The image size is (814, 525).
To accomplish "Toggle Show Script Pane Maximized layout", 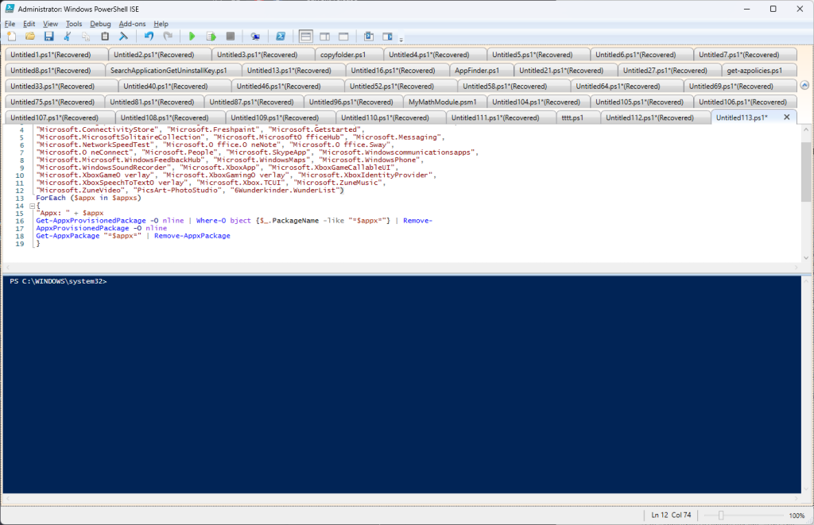I will (344, 37).
